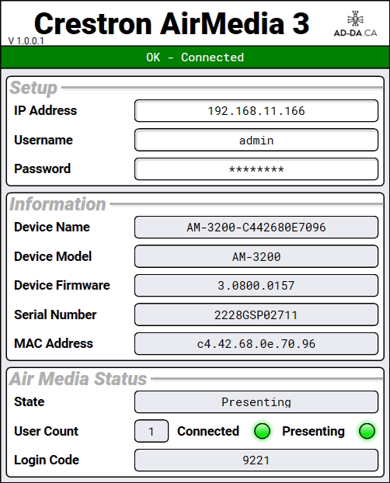The width and height of the screenshot is (390, 483).
Task: Click the State field showing Presenting
Action: pos(256,402)
